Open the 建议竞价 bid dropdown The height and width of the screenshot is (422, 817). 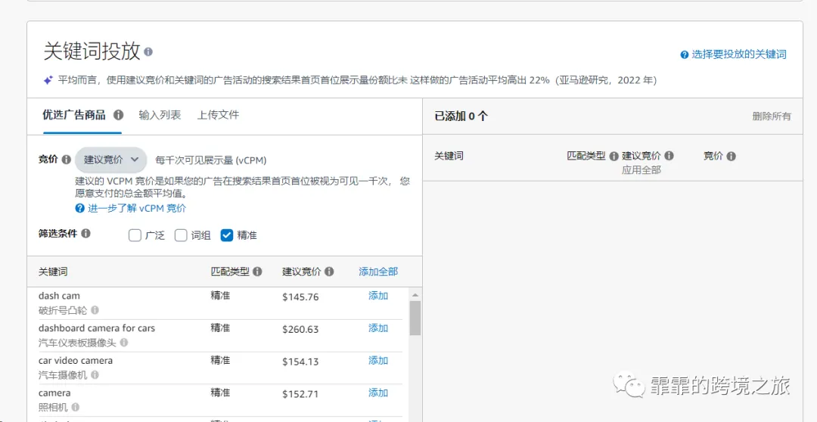click(x=111, y=160)
